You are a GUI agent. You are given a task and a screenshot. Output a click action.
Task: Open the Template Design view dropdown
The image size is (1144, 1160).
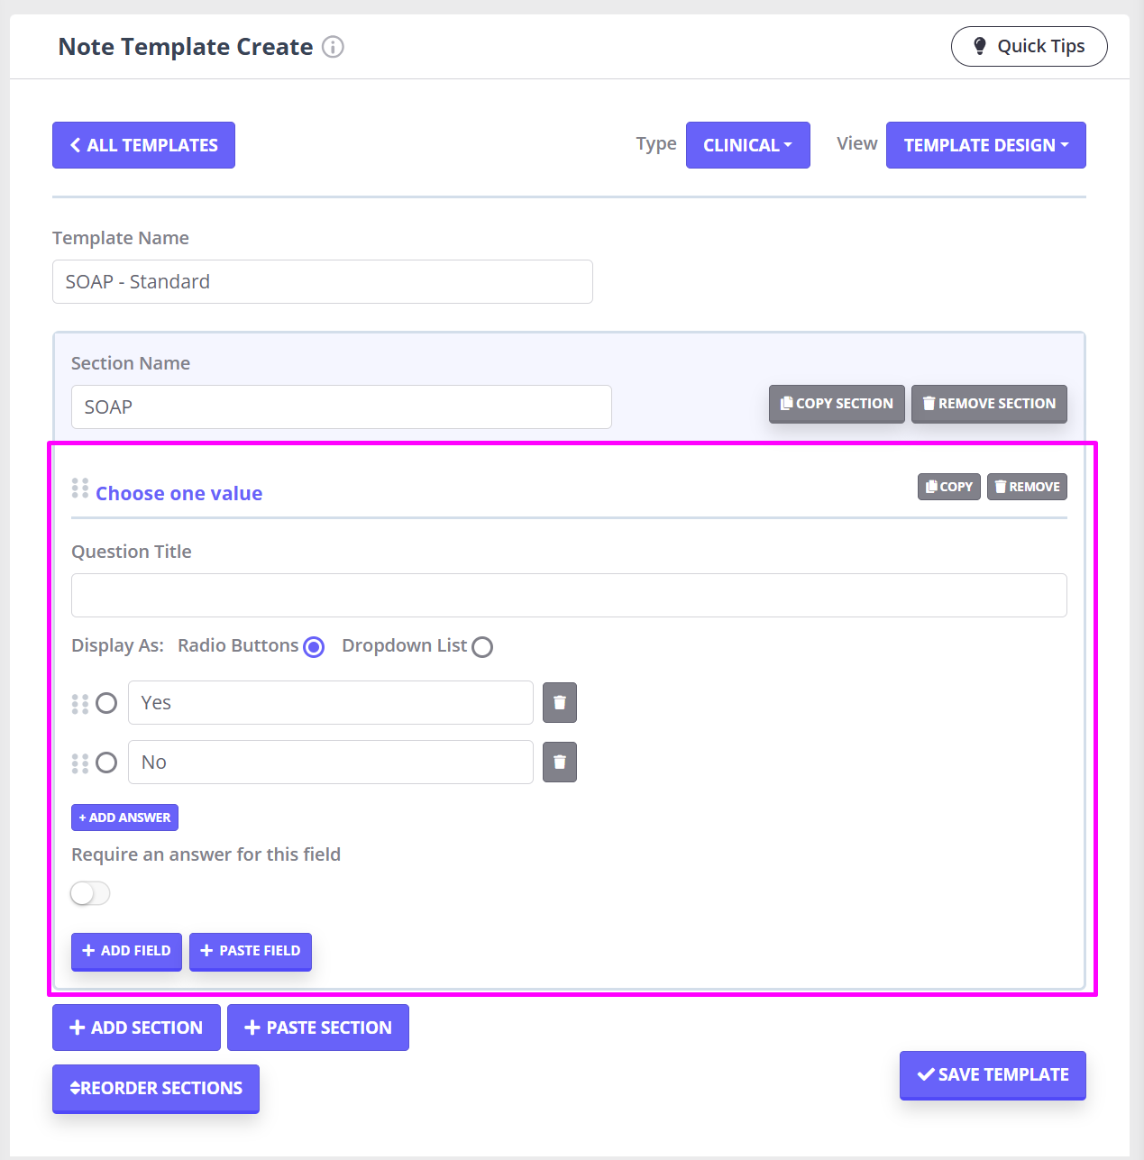click(x=985, y=145)
